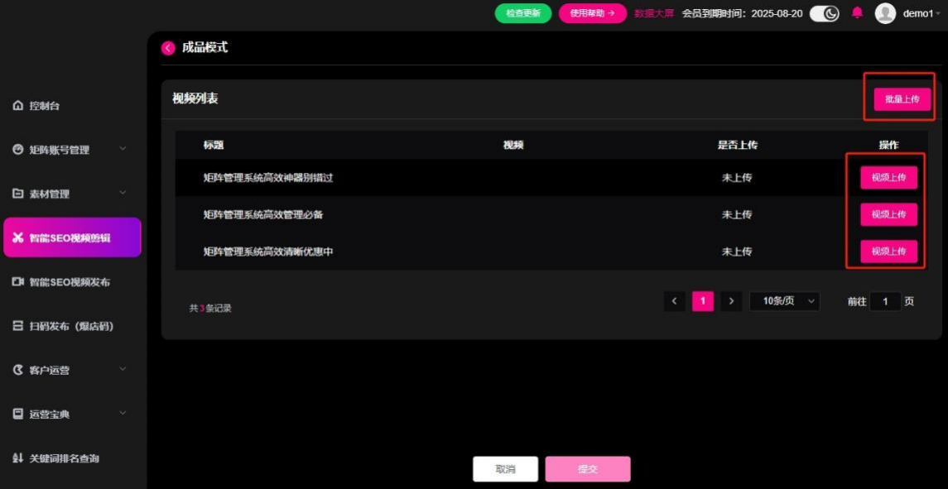This screenshot has width=948, height=489.
Task: Upload video for 矩阵管理系统高效管理必备 row
Action: pos(888,214)
